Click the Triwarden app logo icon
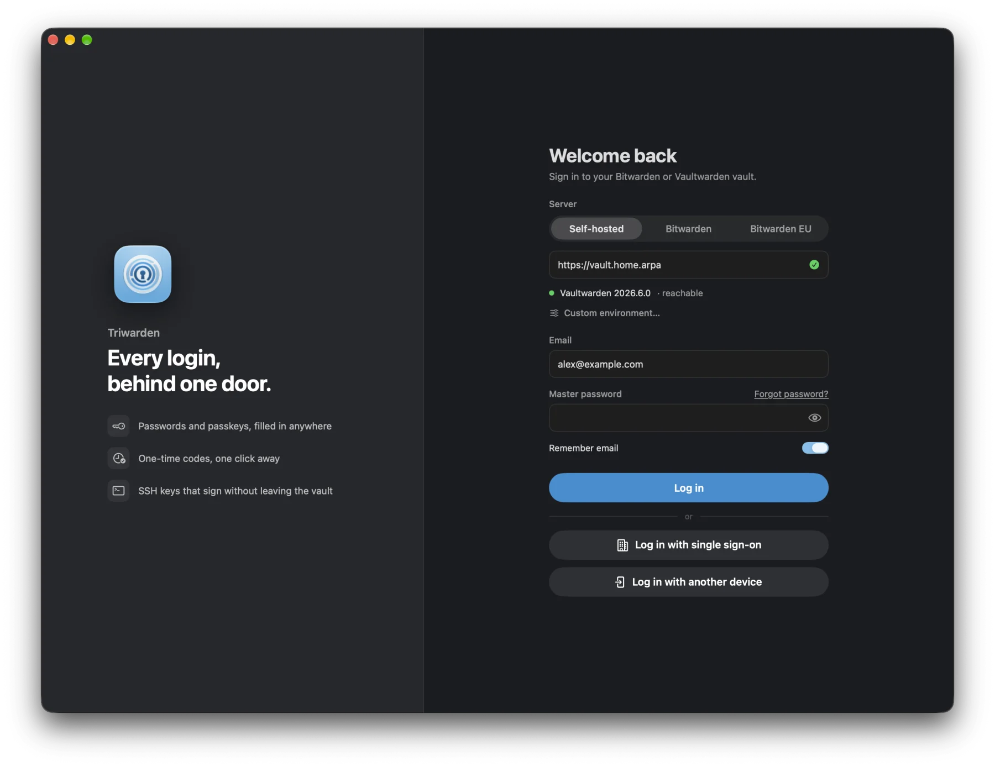Viewport: 995px width, 767px height. 143,274
